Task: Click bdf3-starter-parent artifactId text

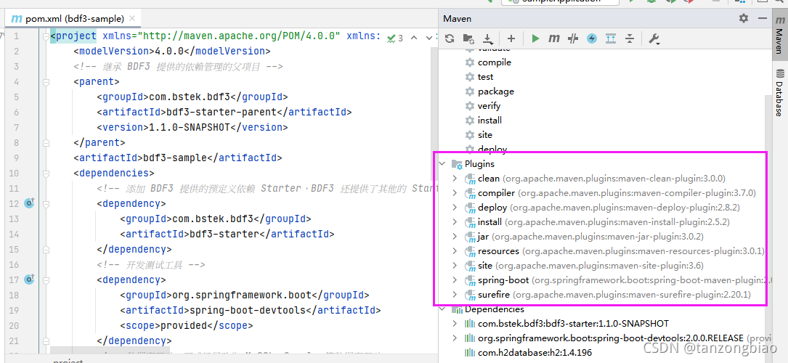Action: coord(221,112)
